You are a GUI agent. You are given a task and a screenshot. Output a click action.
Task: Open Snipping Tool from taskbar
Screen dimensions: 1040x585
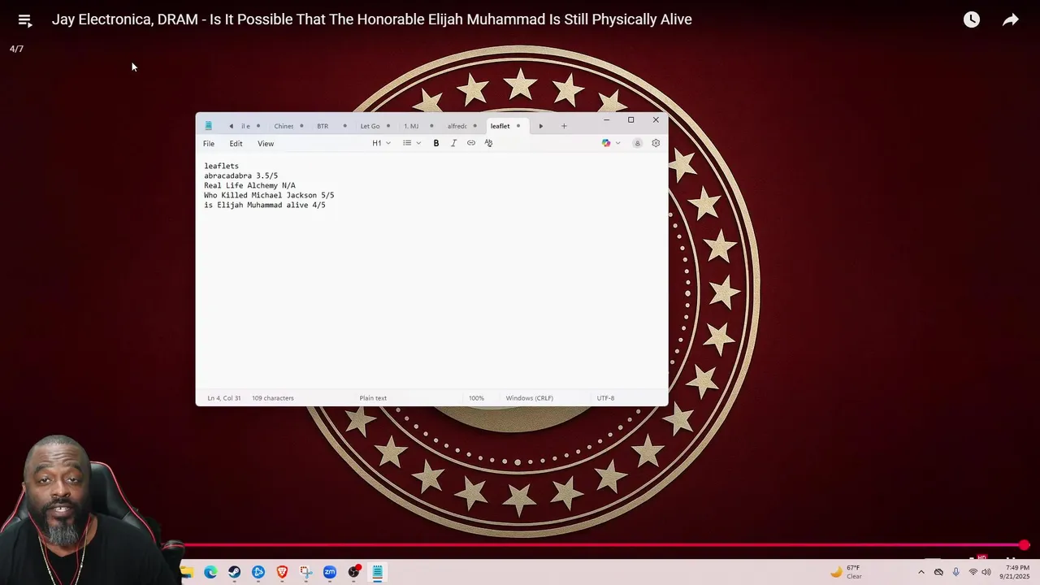click(x=305, y=572)
